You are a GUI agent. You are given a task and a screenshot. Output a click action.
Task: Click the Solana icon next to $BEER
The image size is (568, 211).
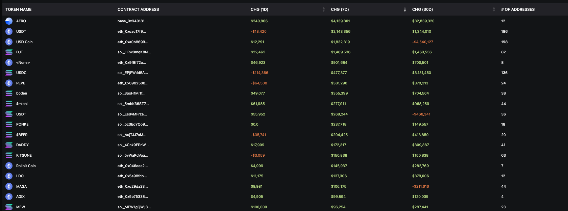pos(9,135)
